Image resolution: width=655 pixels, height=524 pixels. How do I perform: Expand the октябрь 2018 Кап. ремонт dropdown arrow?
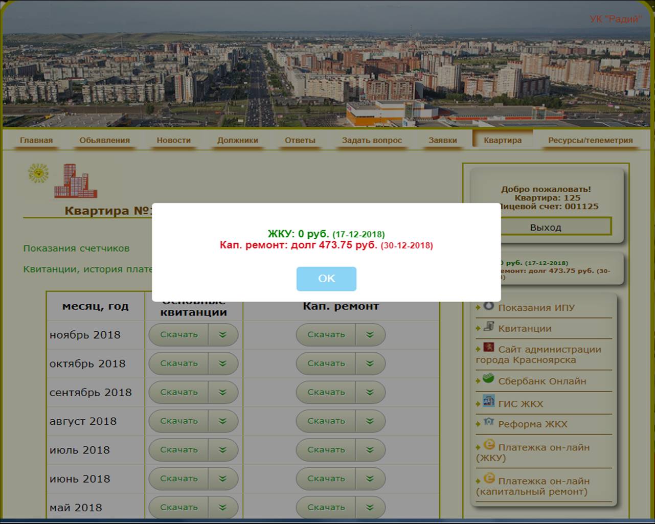click(370, 363)
